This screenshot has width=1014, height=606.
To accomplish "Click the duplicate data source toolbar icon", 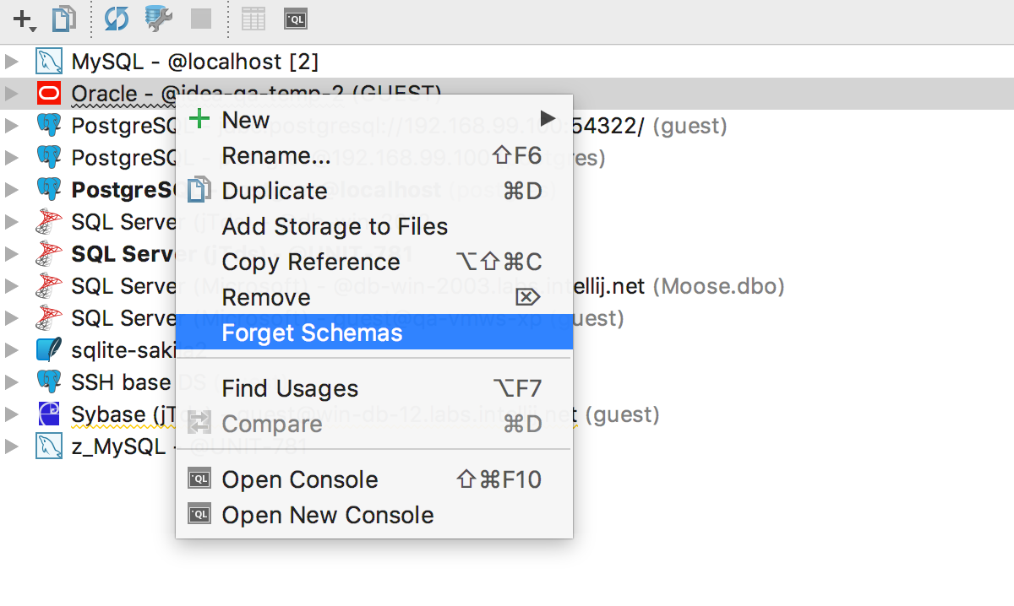I will pos(63,19).
